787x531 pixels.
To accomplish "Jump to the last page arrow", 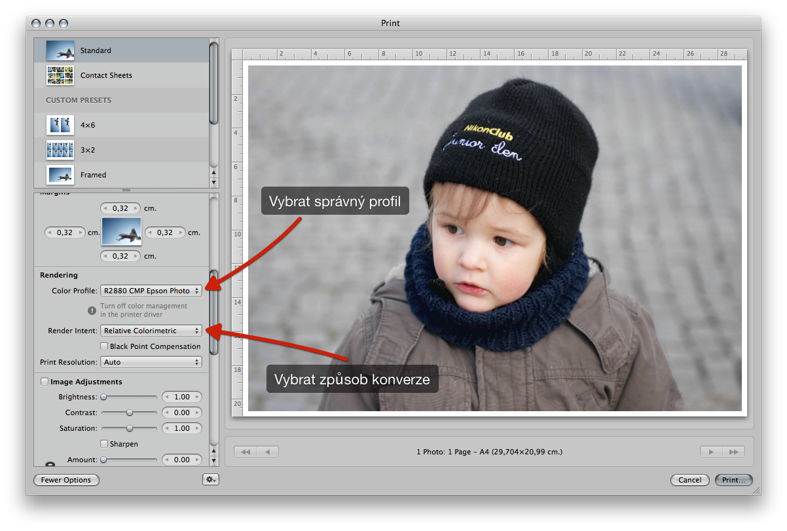I will point(733,452).
